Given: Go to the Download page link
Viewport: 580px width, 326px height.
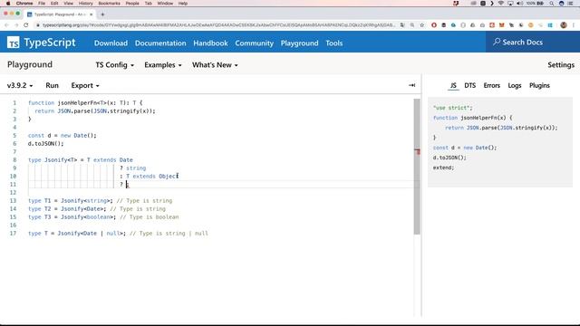Looking at the screenshot, I should tap(111, 43).
